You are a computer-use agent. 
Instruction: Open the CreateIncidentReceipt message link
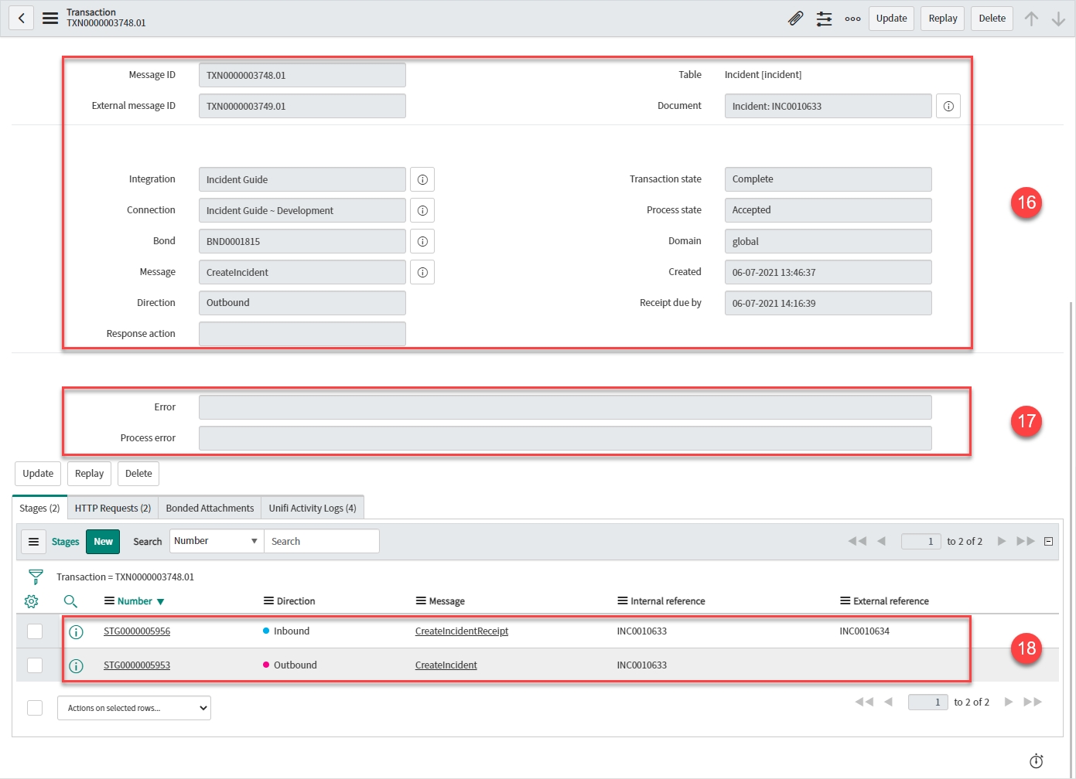point(461,631)
